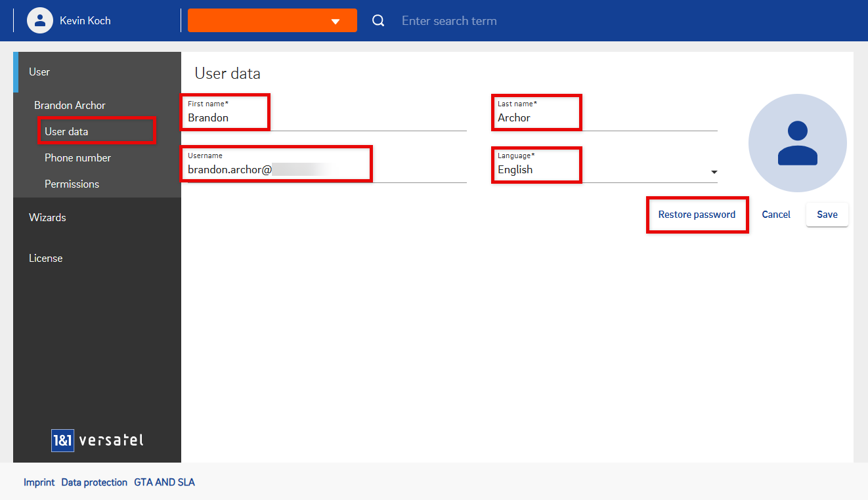The height and width of the screenshot is (500, 868).
Task: Click the magnifying glass search icon
Action: coord(378,20)
